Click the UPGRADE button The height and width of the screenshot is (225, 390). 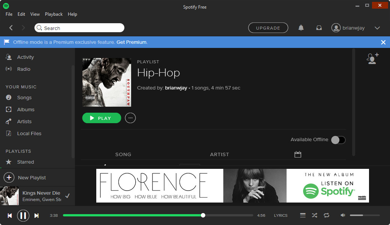[268, 28]
